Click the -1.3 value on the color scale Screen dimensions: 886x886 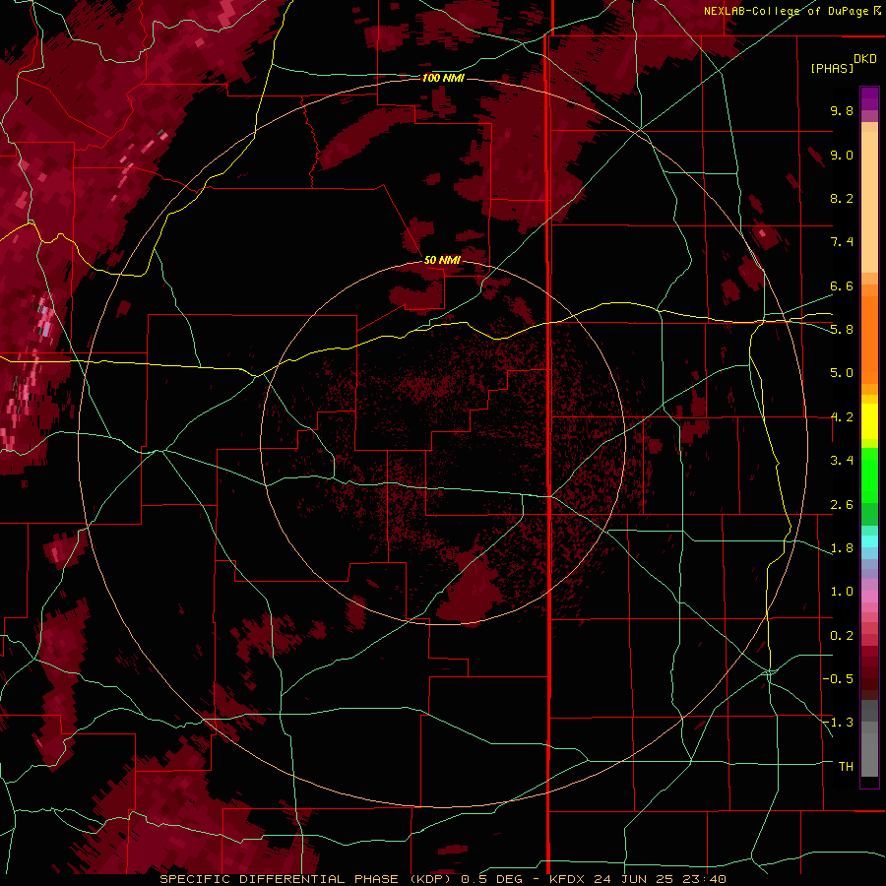click(x=838, y=723)
